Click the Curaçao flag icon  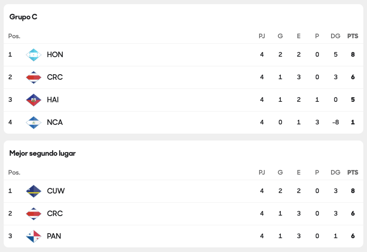[34, 191]
